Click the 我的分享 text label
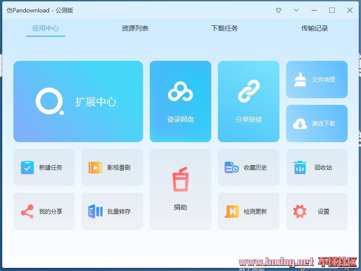 point(51,211)
